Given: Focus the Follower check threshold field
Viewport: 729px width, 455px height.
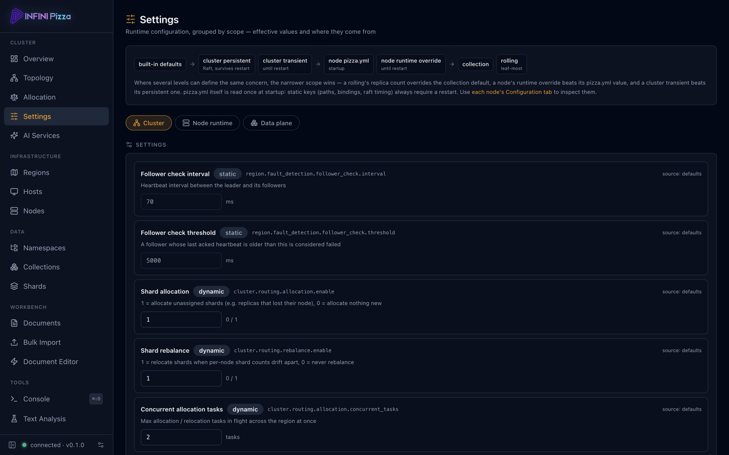Looking at the screenshot, I should pyautogui.click(x=181, y=260).
